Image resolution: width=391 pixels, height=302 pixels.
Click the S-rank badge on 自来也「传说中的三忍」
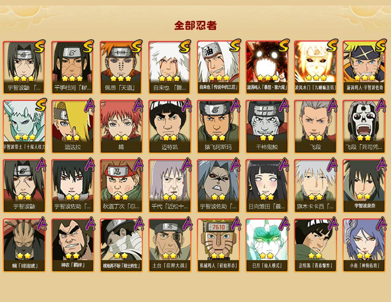235,46
